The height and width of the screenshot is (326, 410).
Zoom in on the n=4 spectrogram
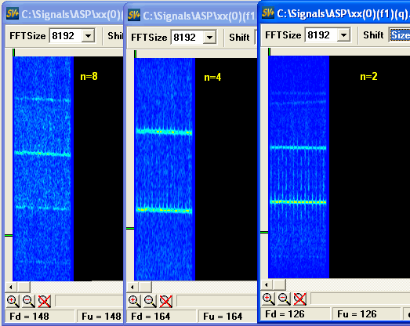pos(134,301)
